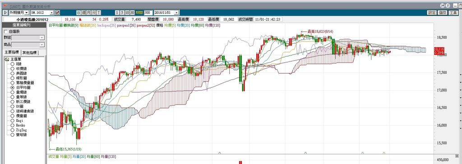Viewport: 462px width, 164px height.
Task: Click the 期間 period count field showing 300
Action: coord(148,13)
